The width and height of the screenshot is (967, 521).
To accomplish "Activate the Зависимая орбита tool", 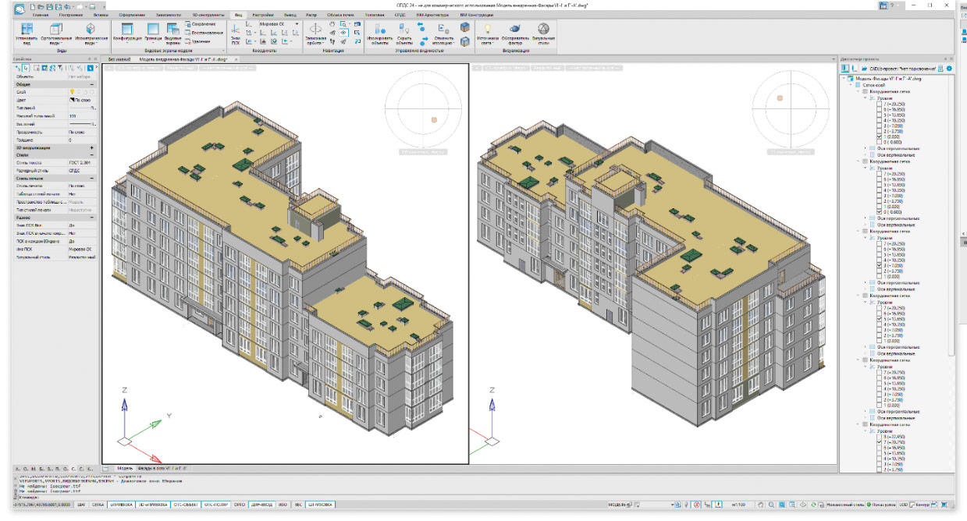I will (316, 32).
